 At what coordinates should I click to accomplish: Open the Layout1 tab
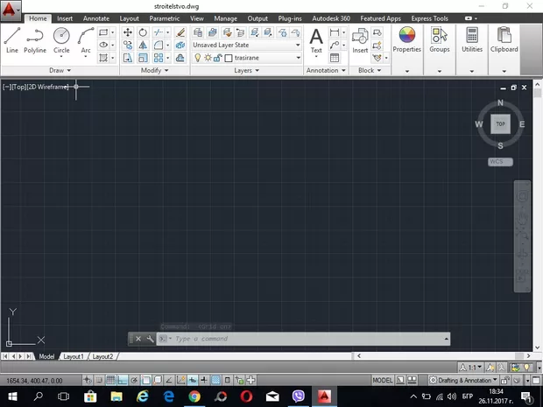click(73, 356)
